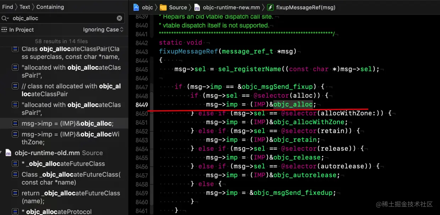440x215 pixels.
Task: Click line number 8443 in the gutter
Action: (x=142, y=52)
